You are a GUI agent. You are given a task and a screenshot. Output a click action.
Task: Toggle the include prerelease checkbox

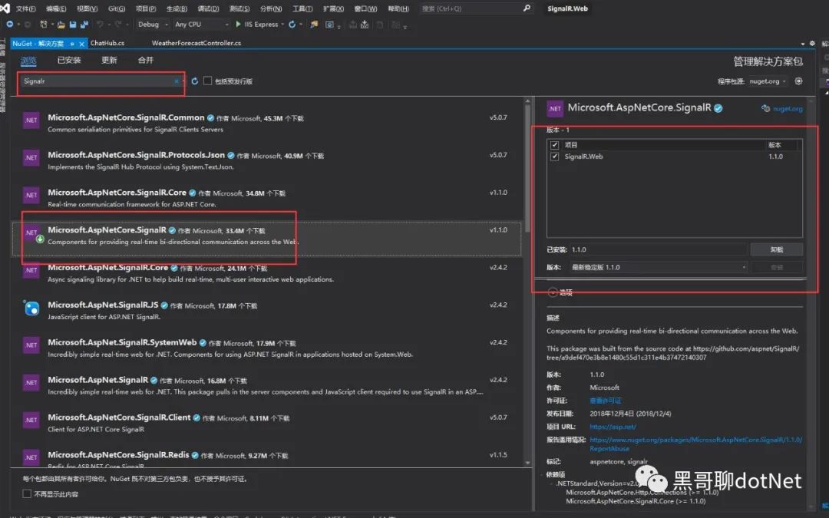pyautogui.click(x=208, y=81)
